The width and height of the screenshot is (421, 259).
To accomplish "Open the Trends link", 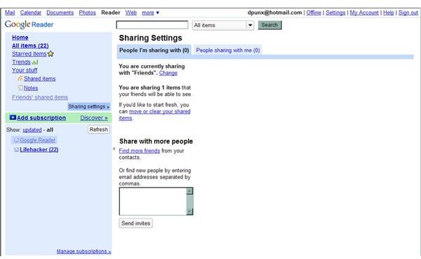I will click(x=21, y=62).
